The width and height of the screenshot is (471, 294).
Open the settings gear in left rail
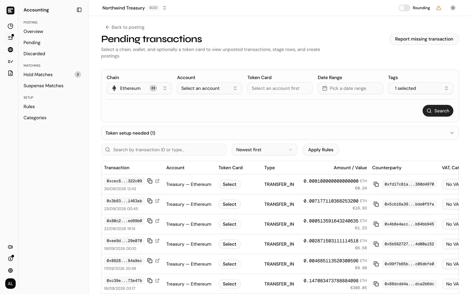[x=11, y=270]
